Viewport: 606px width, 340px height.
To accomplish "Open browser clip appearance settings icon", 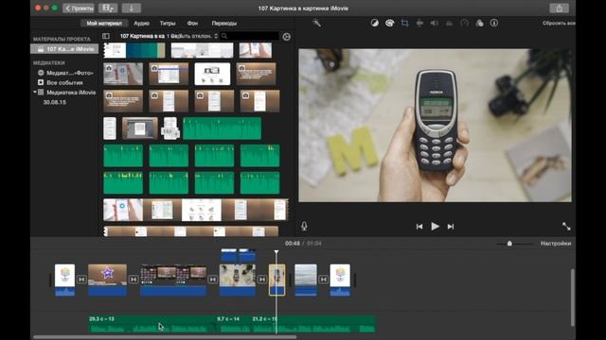I will (286, 37).
